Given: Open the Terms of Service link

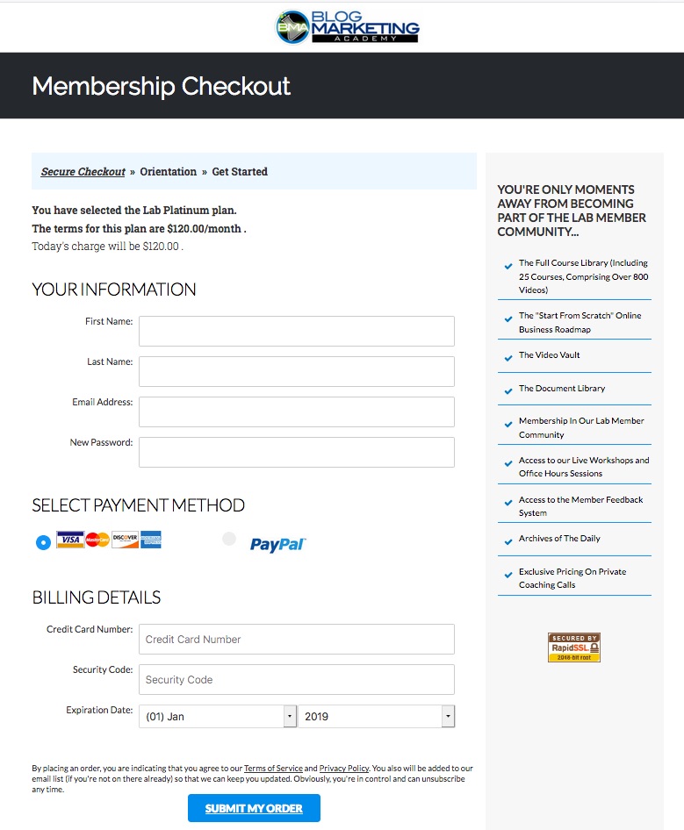Looking at the screenshot, I should (273, 768).
